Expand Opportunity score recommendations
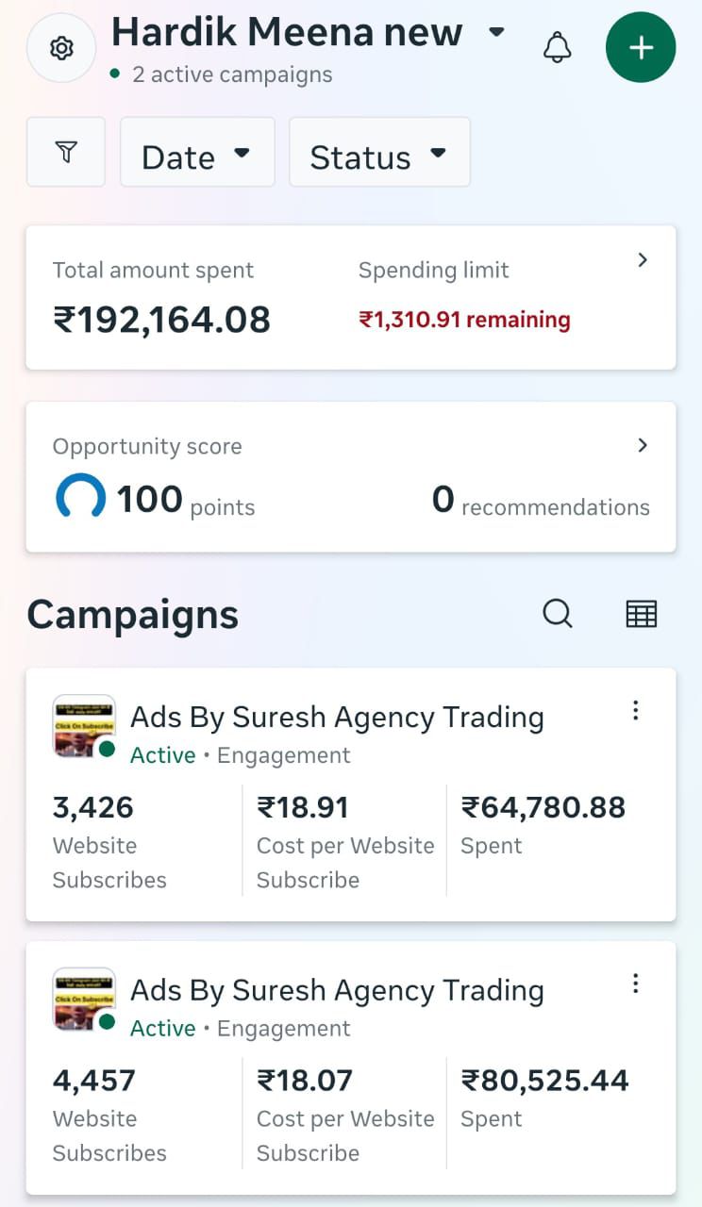 click(x=643, y=445)
